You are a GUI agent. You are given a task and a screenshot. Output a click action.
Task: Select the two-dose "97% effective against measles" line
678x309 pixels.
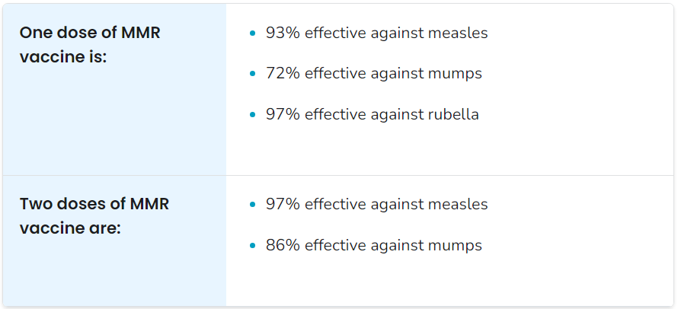pyautogui.click(x=376, y=204)
